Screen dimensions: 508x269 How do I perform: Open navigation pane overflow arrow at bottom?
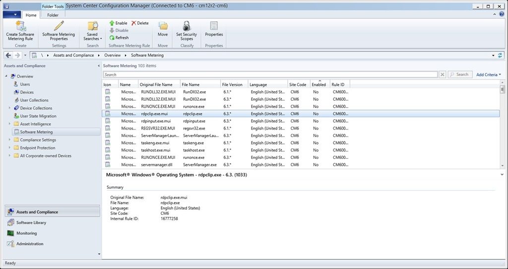point(99,254)
